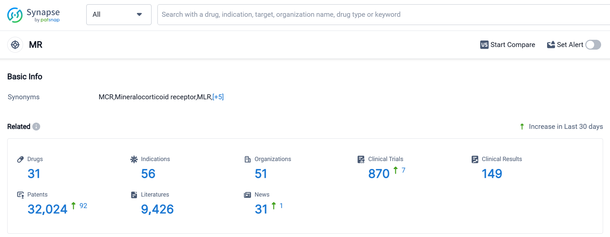Click the Clinical Results chart icon
The image size is (610, 237).
(x=475, y=159)
